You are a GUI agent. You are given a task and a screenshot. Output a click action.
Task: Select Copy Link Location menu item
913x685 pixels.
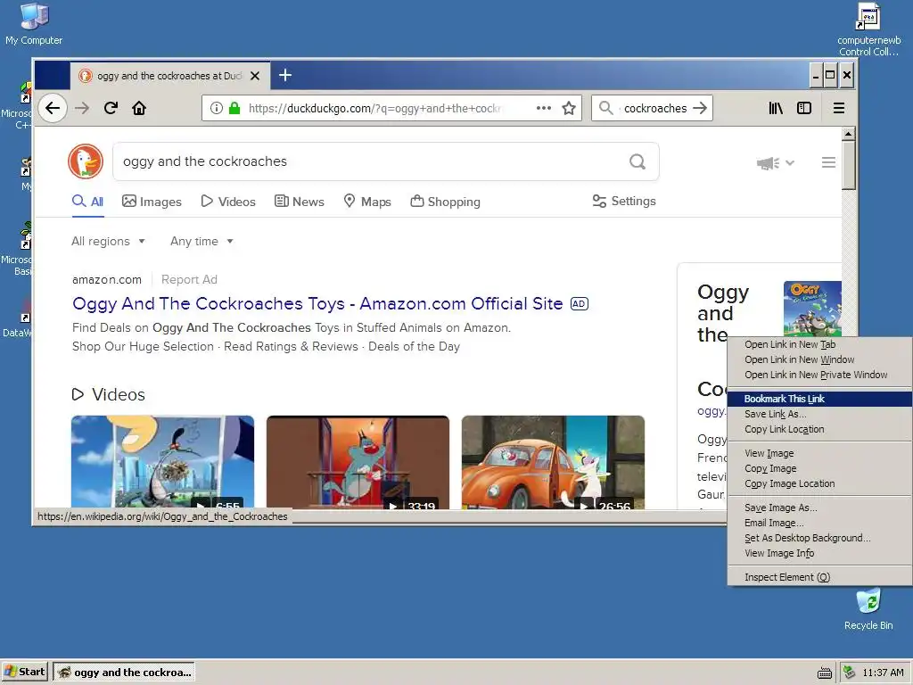point(819,429)
